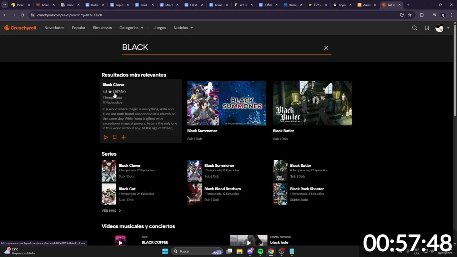Click the Black Clover hover card title
This screenshot has height=257, width=457.
[x=114, y=85]
